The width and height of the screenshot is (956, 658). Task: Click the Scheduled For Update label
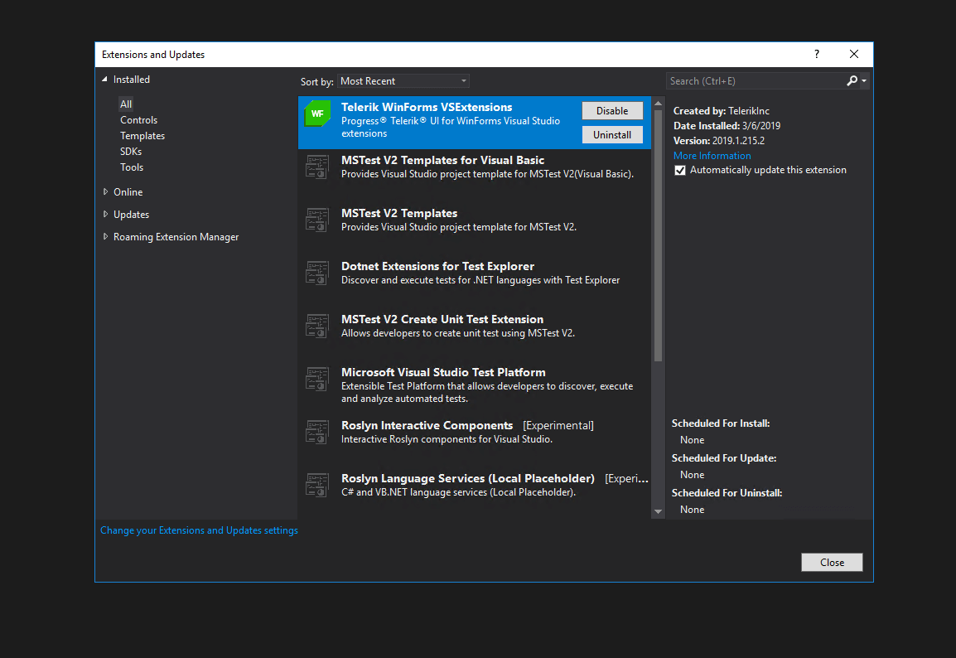[724, 458]
